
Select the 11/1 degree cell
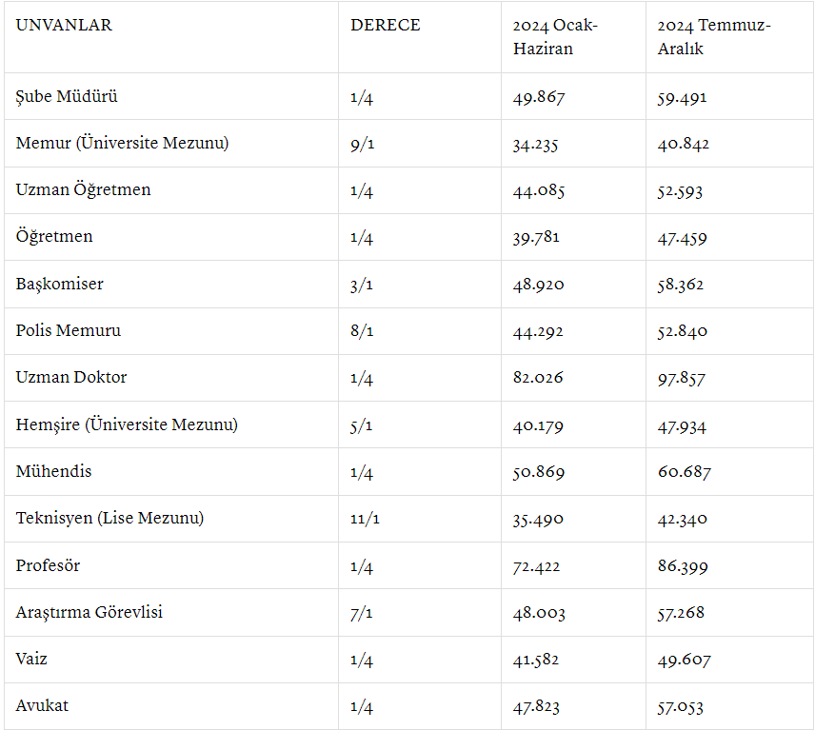pos(365,519)
